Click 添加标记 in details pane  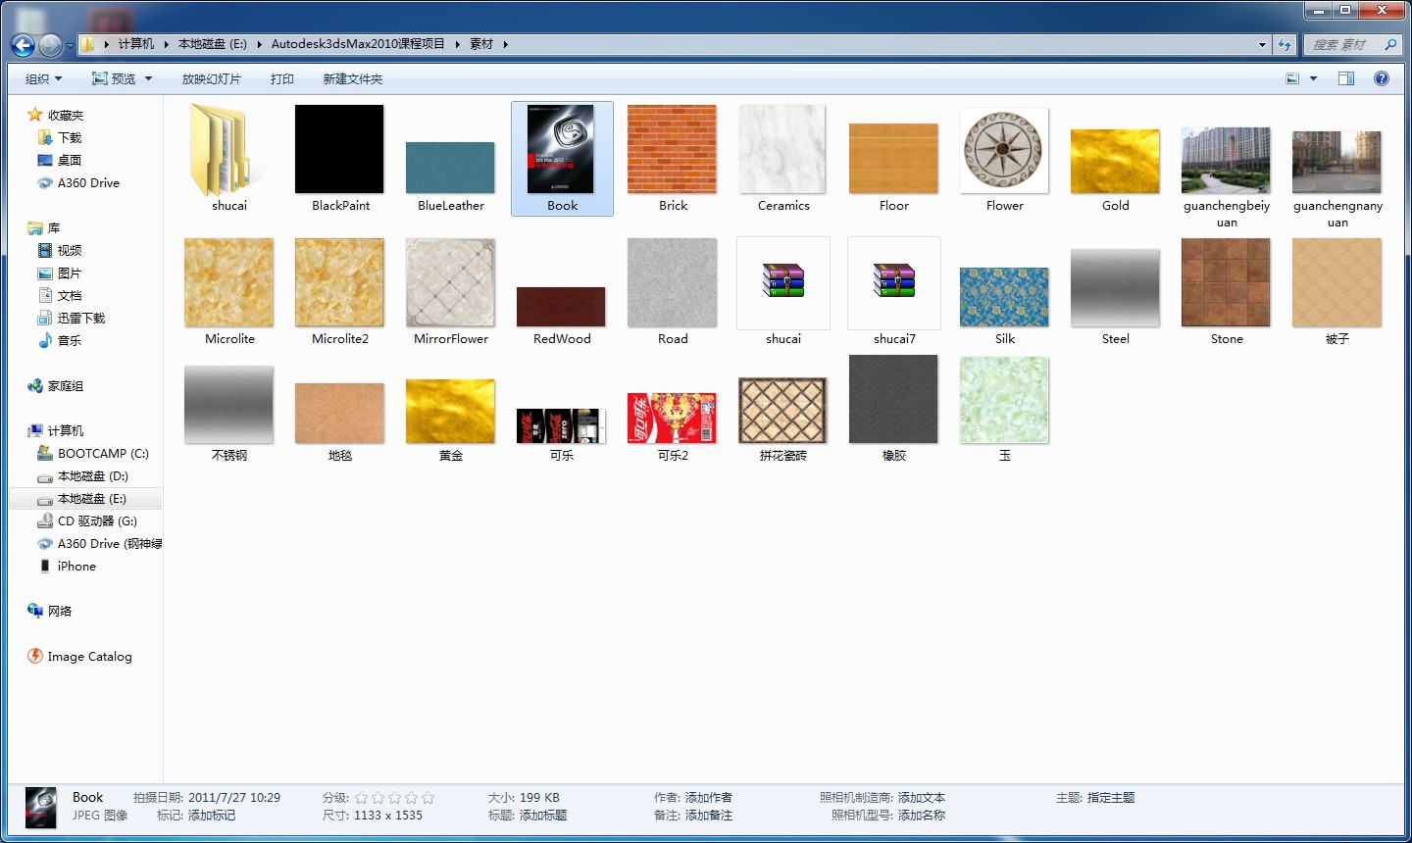[x=212, y=816]
